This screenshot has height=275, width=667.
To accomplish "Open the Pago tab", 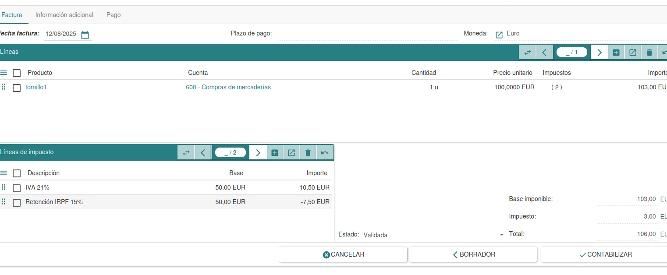I will pyautogui.click(x=114, y=15).
